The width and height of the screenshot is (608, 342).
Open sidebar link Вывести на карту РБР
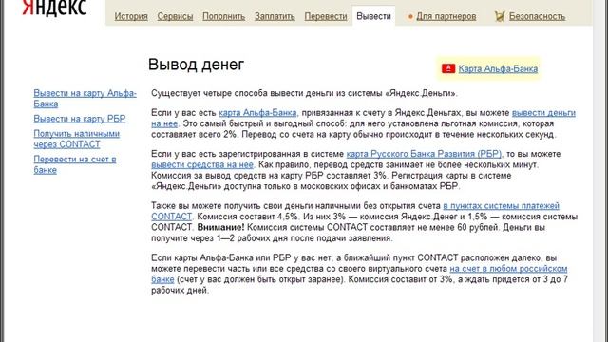pyautogui.click(x=80, y=119)
